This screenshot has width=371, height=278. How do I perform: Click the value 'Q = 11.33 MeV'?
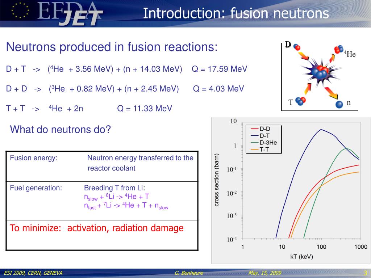coord(145,109)
